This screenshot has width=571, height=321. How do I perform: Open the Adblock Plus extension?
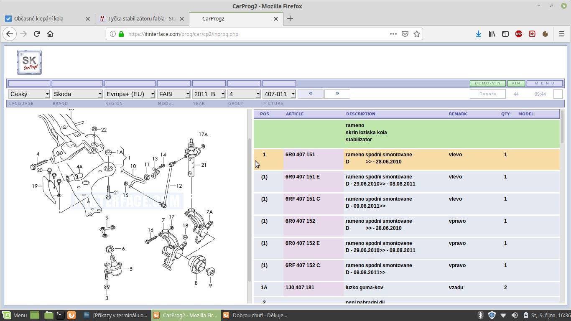tap(519, 34)
